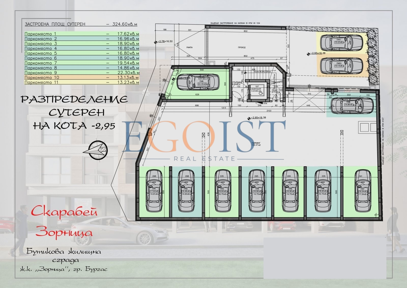Screen dimensions: 407x288
Task: Select the Паркомясто 1 legend row
Action: click(82, 34)
